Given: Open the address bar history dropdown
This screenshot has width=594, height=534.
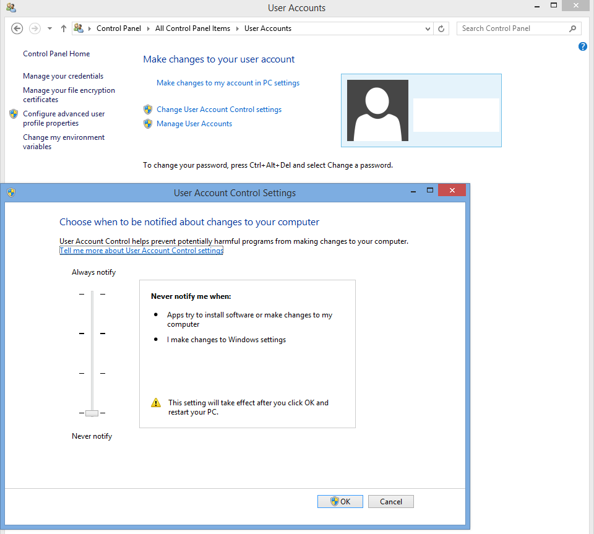Looking at the screenshot, I should pos(428,29).
